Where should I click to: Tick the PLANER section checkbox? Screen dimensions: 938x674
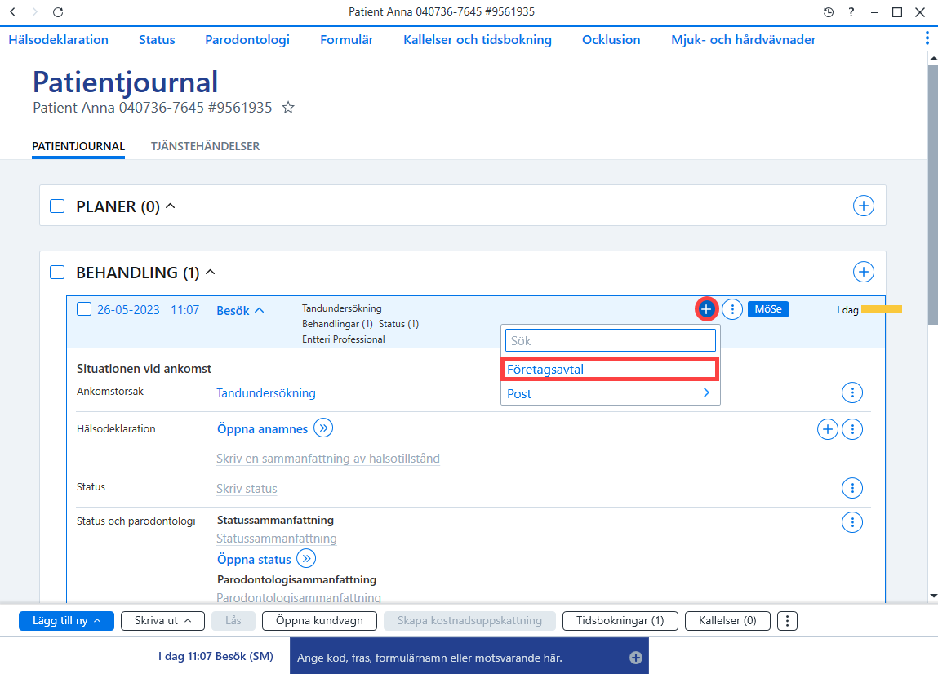tap(57, 206)
